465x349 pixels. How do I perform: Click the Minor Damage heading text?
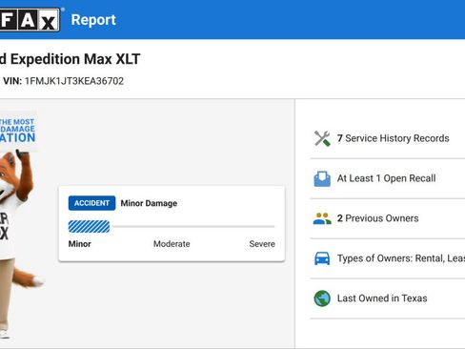click(x=149, y=203)
